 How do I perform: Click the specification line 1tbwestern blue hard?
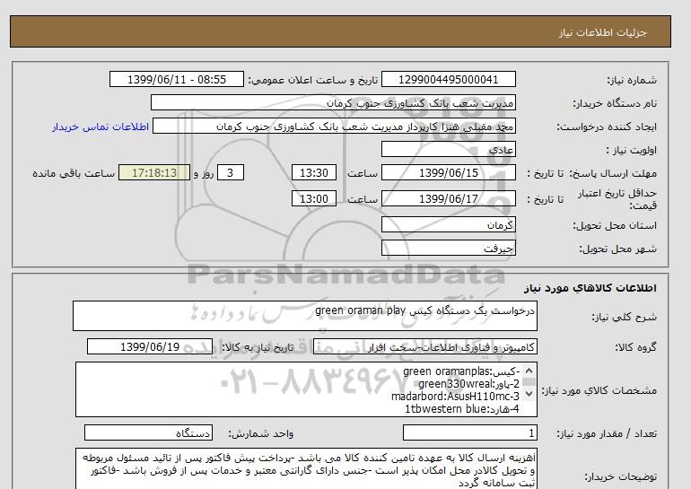(x=462, y=409)
